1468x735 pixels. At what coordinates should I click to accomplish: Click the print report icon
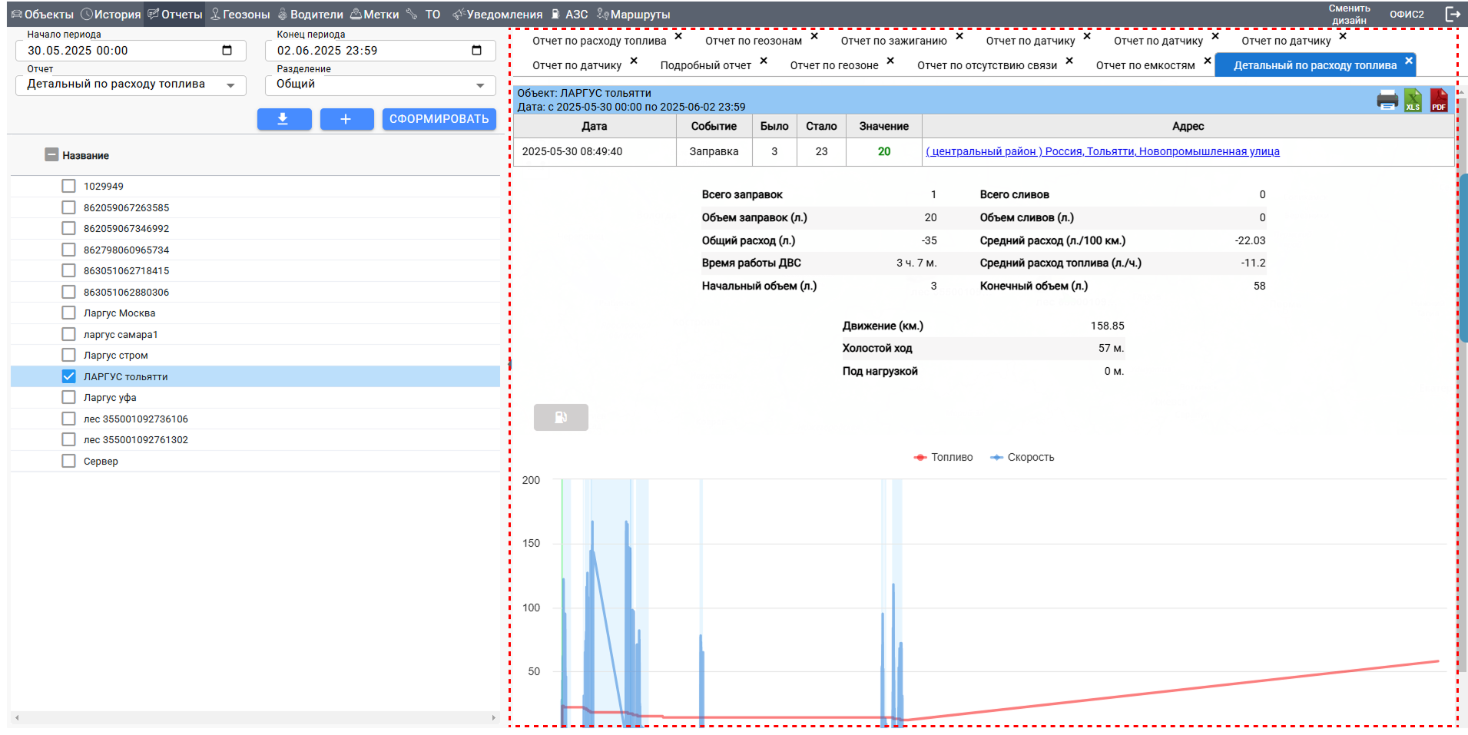[x=1387, y=101]
